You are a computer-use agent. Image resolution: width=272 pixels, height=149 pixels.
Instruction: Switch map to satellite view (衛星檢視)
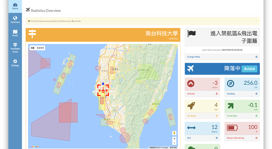(x=40, y=48)
